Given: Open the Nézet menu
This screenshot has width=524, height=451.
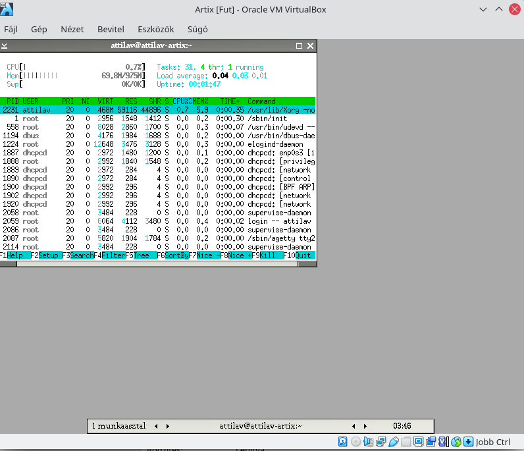Looking at the screenshot, I should tap(72, 30).
